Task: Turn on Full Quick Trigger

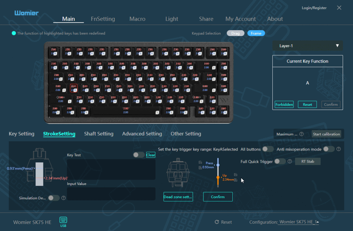Action: click(x=280, y=161)
